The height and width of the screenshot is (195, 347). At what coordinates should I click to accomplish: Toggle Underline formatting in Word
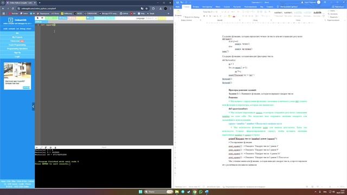[x=210, y=16]
